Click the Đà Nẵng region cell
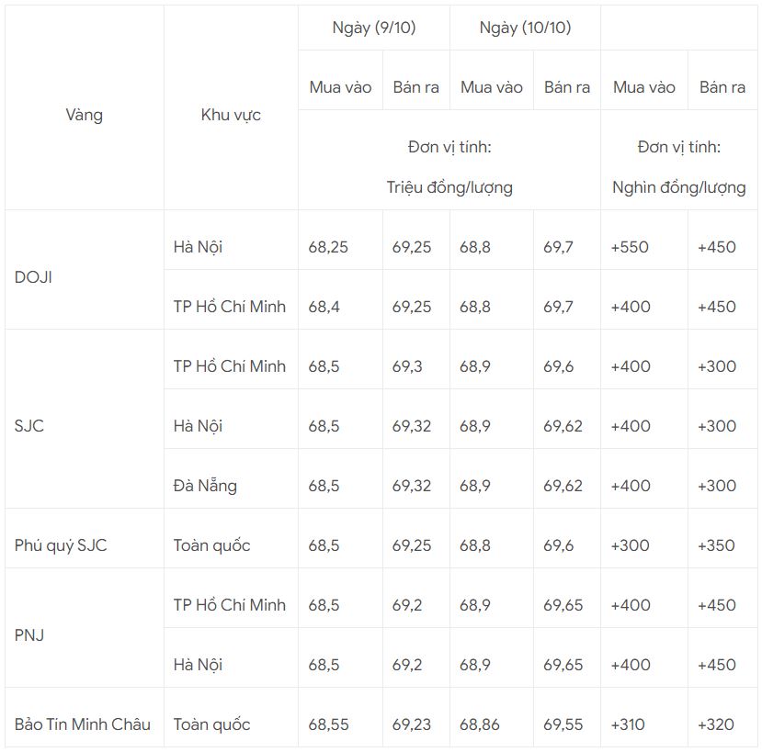 pos(205,486)
